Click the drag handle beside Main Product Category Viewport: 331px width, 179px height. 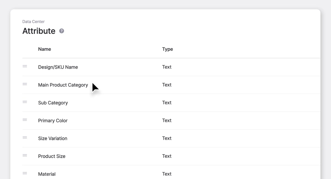click(x=25, y=84)
